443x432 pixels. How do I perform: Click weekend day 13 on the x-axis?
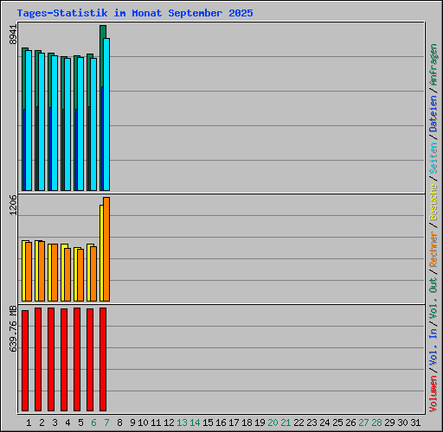tap(182, 422)
